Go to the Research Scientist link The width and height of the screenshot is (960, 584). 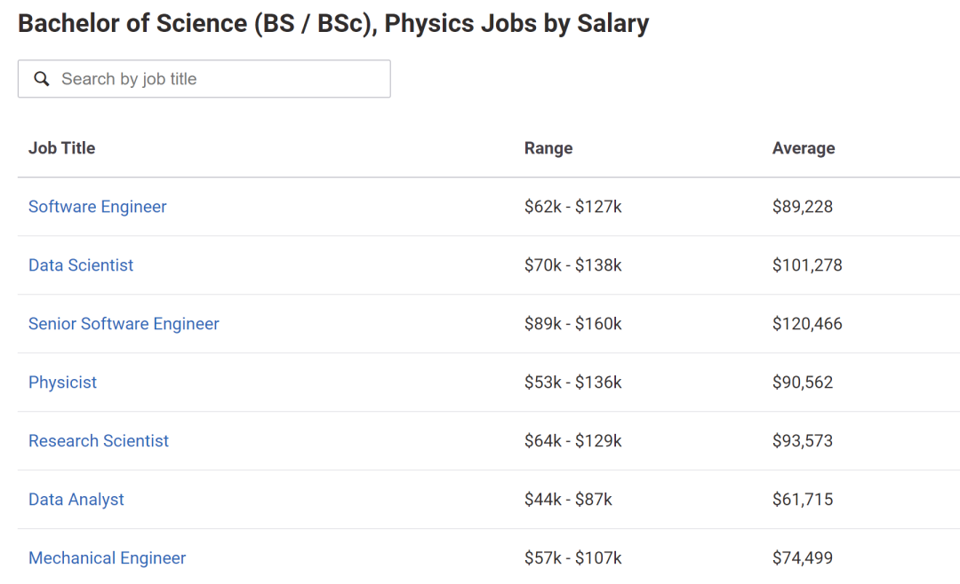tap(99, 441)
